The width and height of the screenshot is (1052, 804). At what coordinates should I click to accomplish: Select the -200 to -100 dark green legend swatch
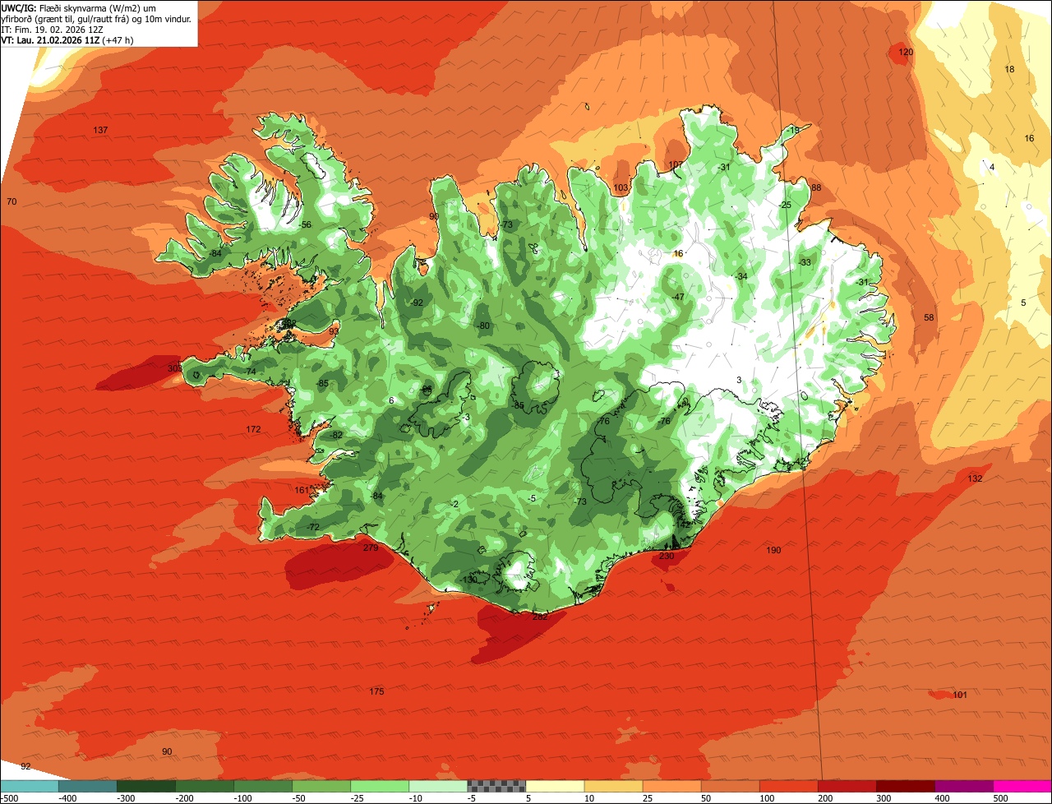(205, 786)
